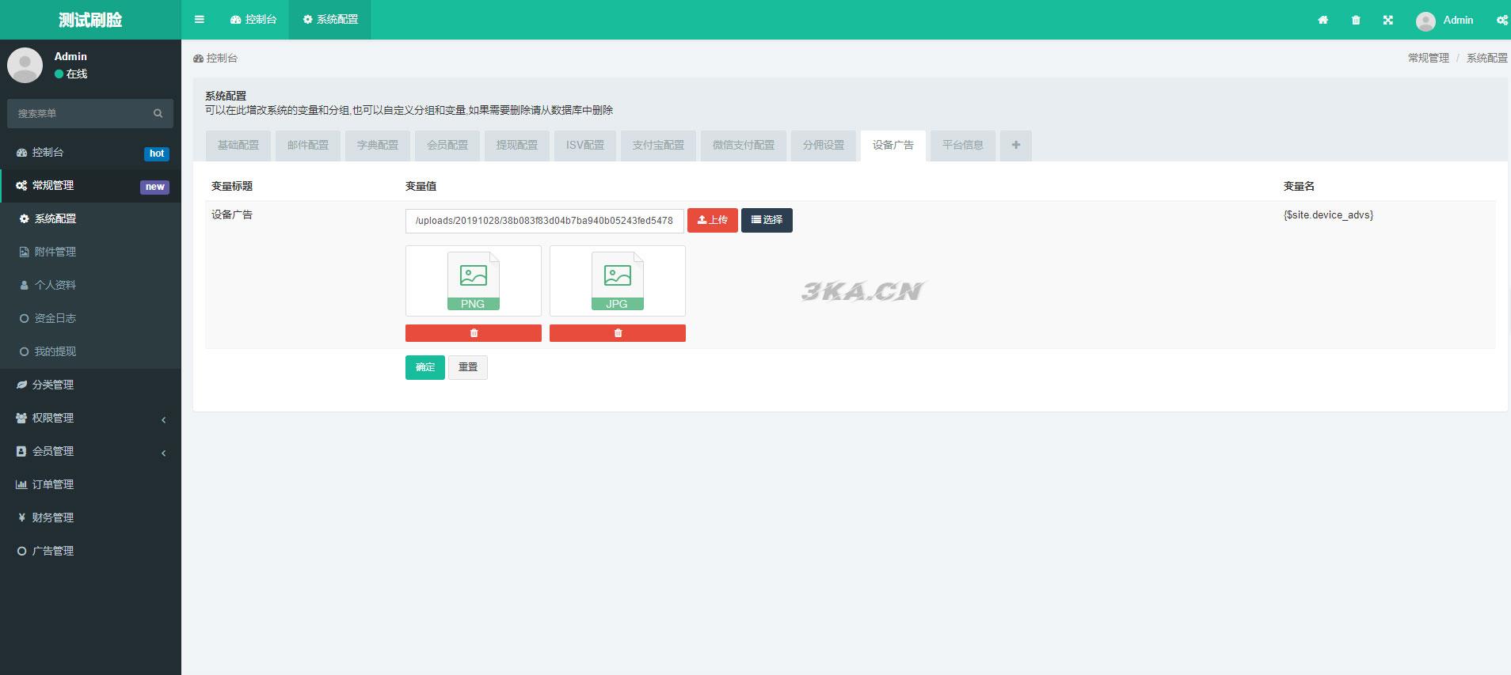Select the 平台信息 tab
The image size is (1511, 675).
(963, 146)
